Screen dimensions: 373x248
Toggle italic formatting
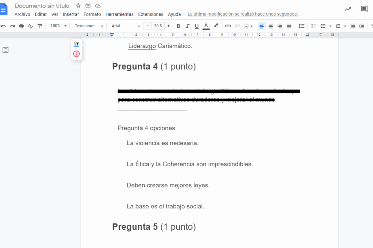[x=188, y=26]
